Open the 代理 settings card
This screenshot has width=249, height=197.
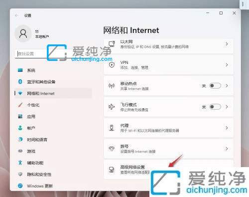[x=168, y=128]
